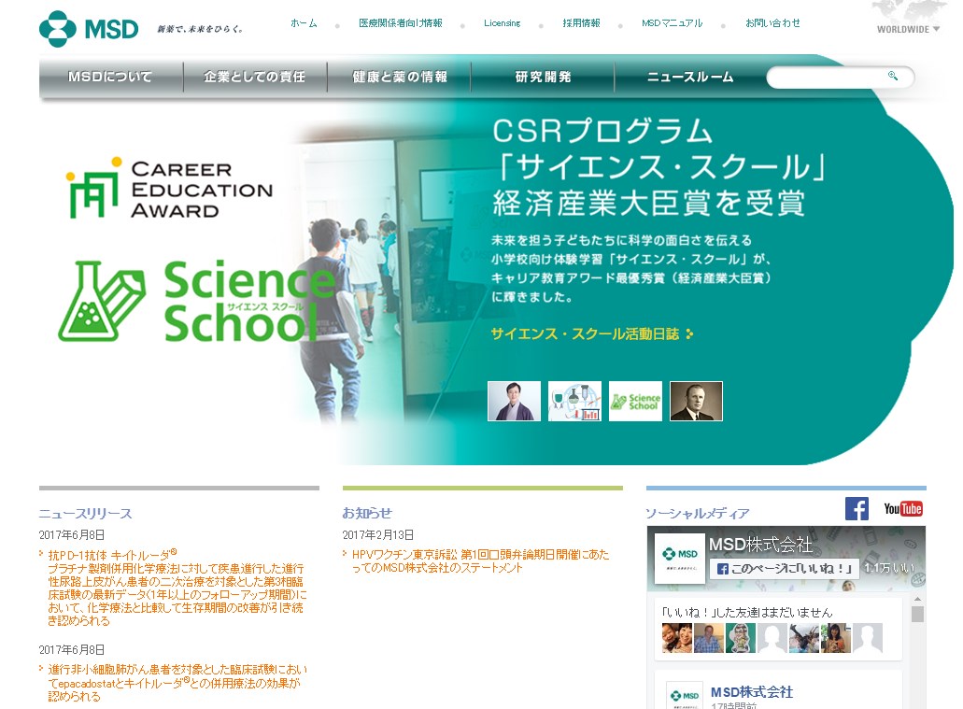
Task: Click the 1.1万 いいね count text
Action: (889, 568)
